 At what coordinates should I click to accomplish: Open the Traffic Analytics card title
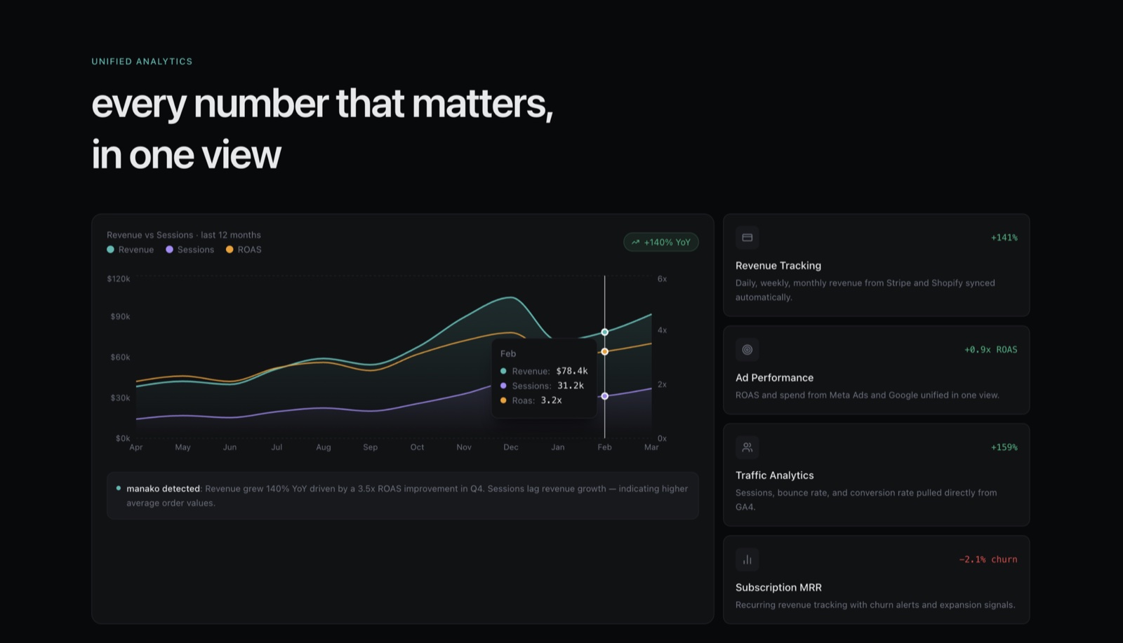point(775,475)
